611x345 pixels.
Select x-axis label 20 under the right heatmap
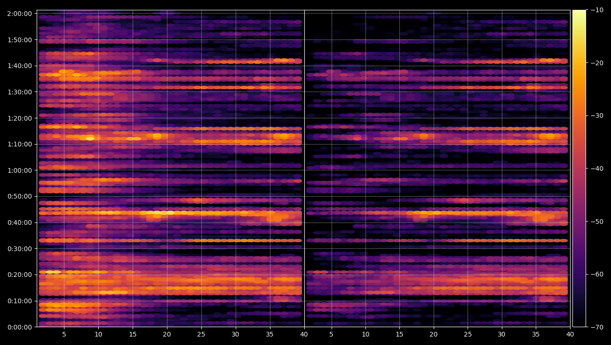(433, 335)
